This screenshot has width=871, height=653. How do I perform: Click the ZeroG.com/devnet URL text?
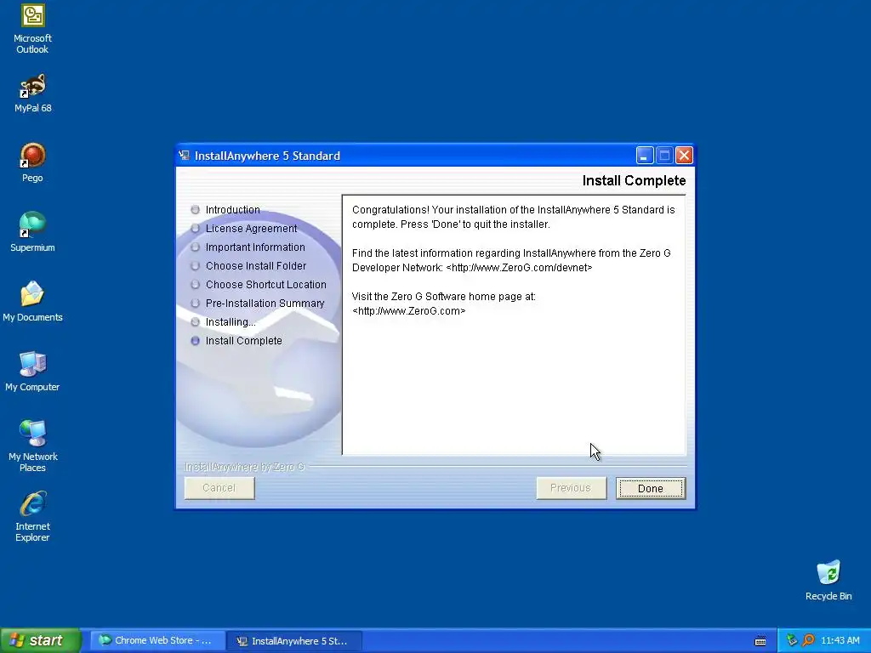[519, 268]
